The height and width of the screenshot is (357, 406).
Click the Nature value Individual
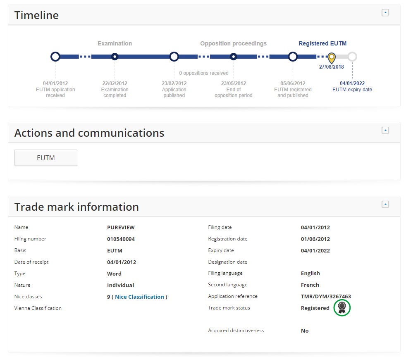[120, 285]
